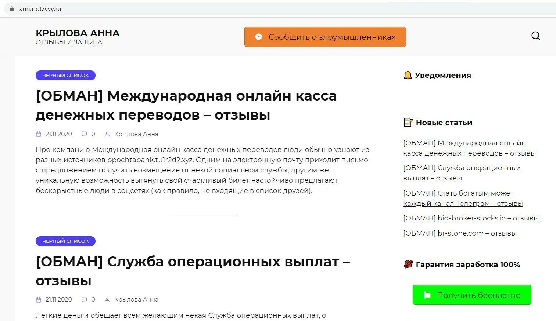Click the КРЫЛОВА АННА site title
Viewport: 556px width, 321px height.
77,33
